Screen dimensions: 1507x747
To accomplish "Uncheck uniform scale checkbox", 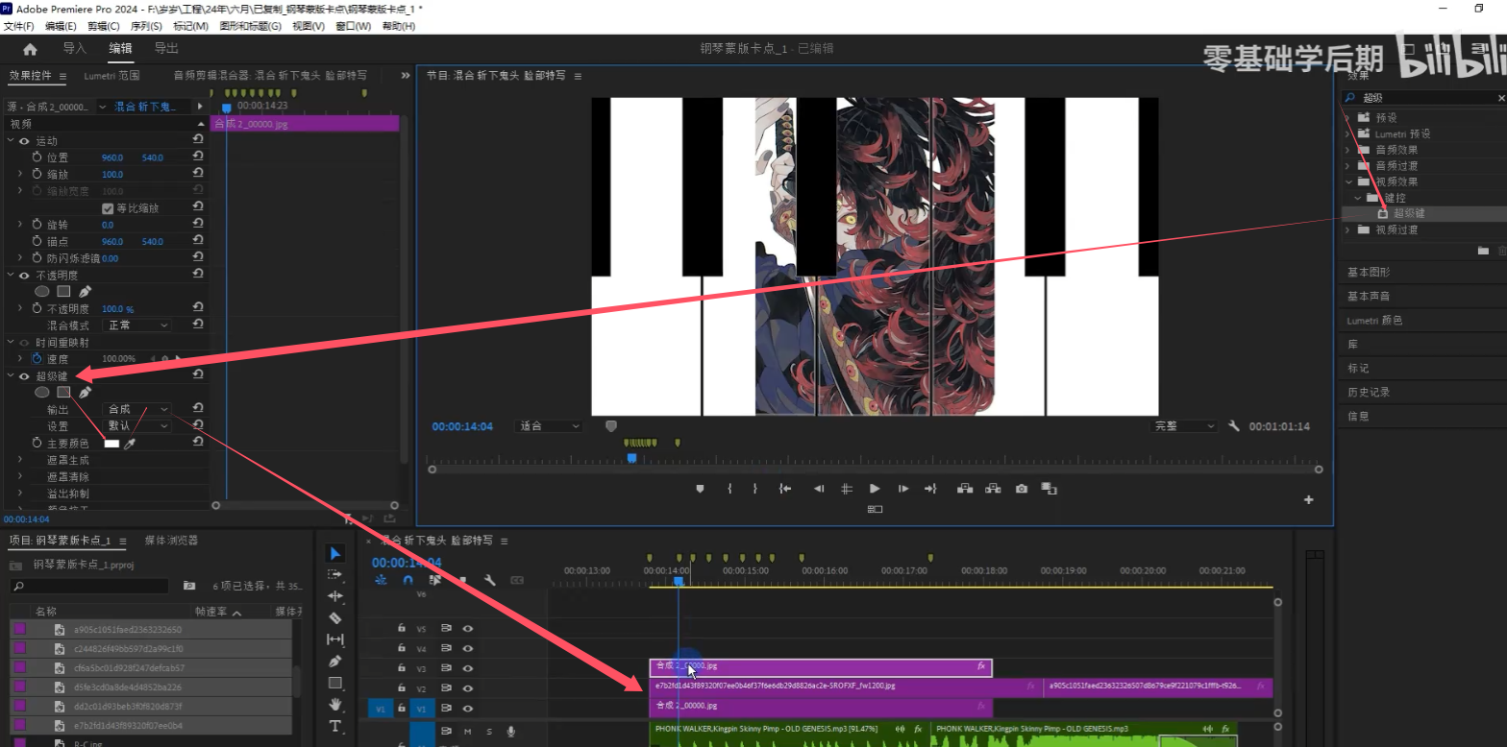I will (x=108, y=208).
